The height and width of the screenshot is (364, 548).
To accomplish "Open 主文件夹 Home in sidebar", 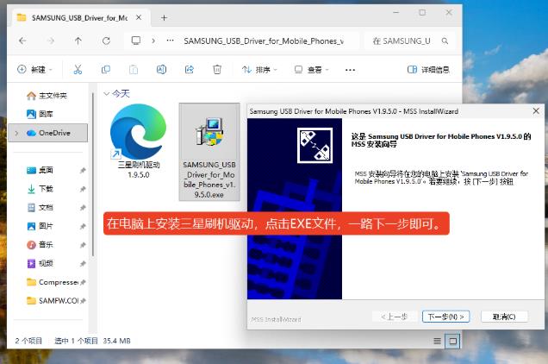I will [47, 96].
